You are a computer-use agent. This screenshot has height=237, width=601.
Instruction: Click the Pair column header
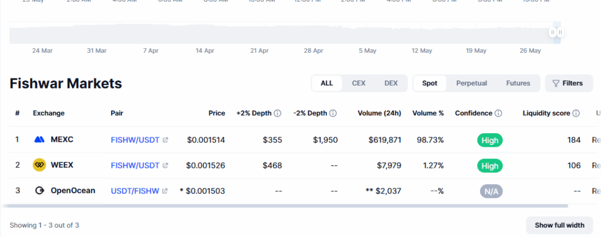(117, 113)
